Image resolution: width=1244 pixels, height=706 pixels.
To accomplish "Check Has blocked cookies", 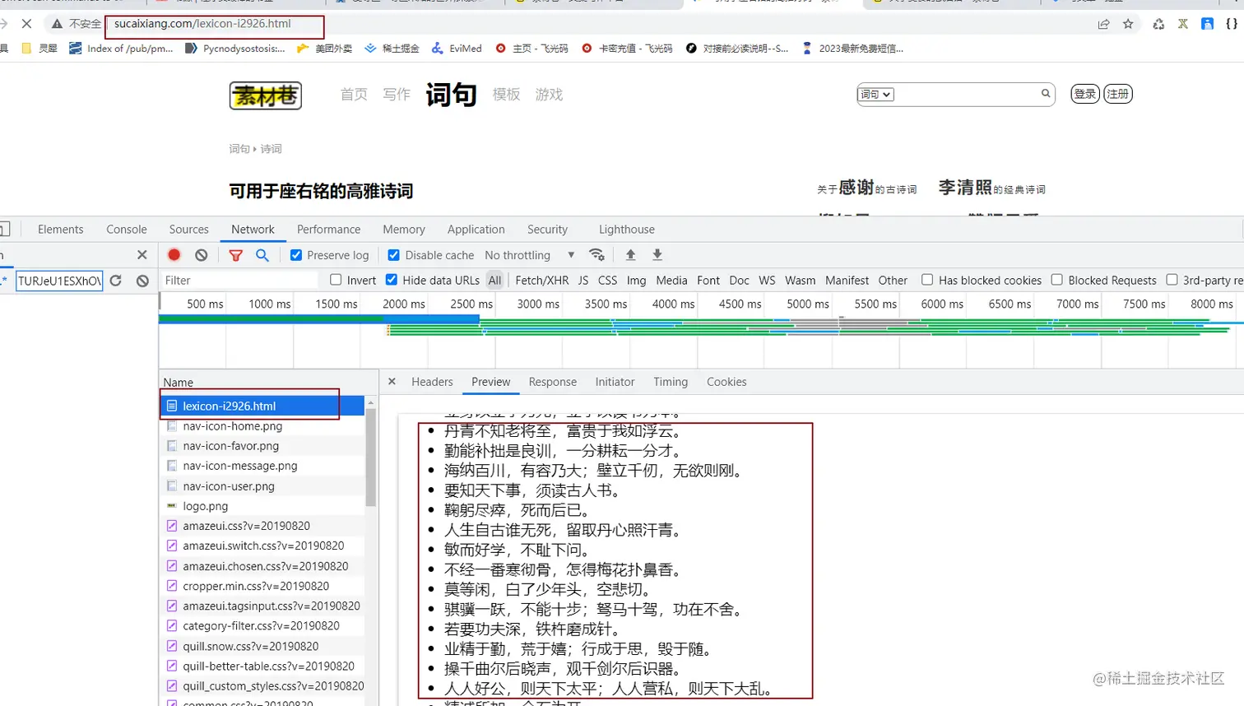I will [927, 280].
